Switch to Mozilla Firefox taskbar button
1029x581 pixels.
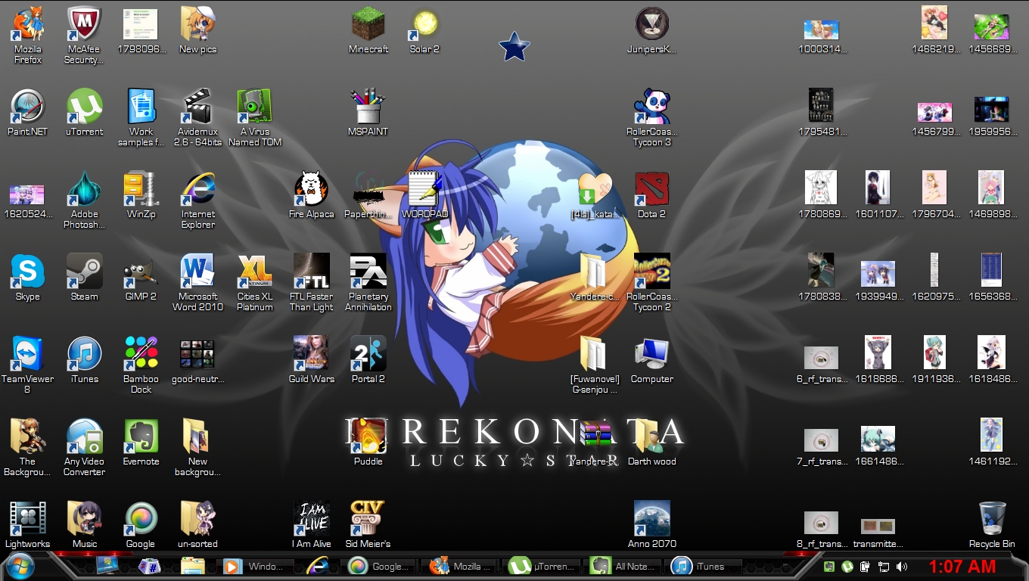click(x=461, y=566)
